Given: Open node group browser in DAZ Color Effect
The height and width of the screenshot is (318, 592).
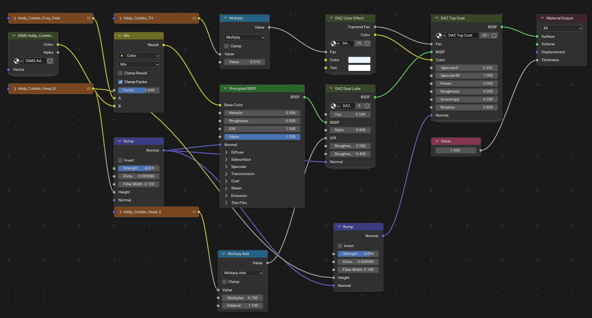Looking at the screenshot, I should coord(335,43).
